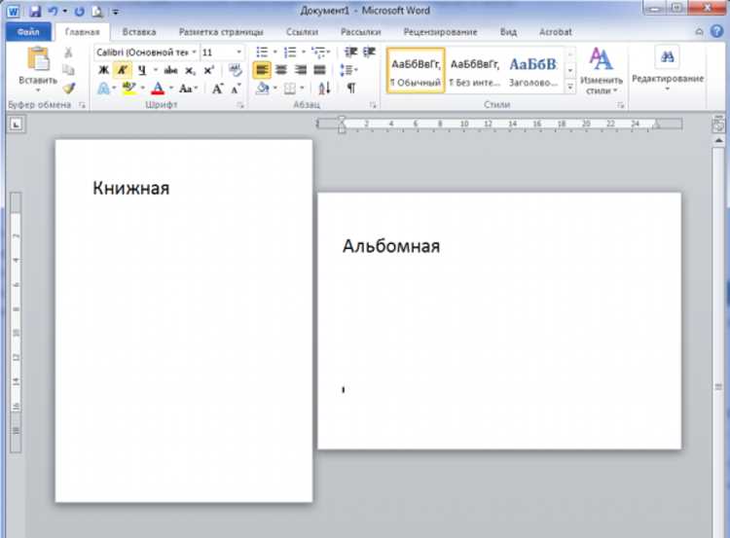The image size is (730, 538).
Task: Open the Редактирование dropdown
Action: point(667,70)
